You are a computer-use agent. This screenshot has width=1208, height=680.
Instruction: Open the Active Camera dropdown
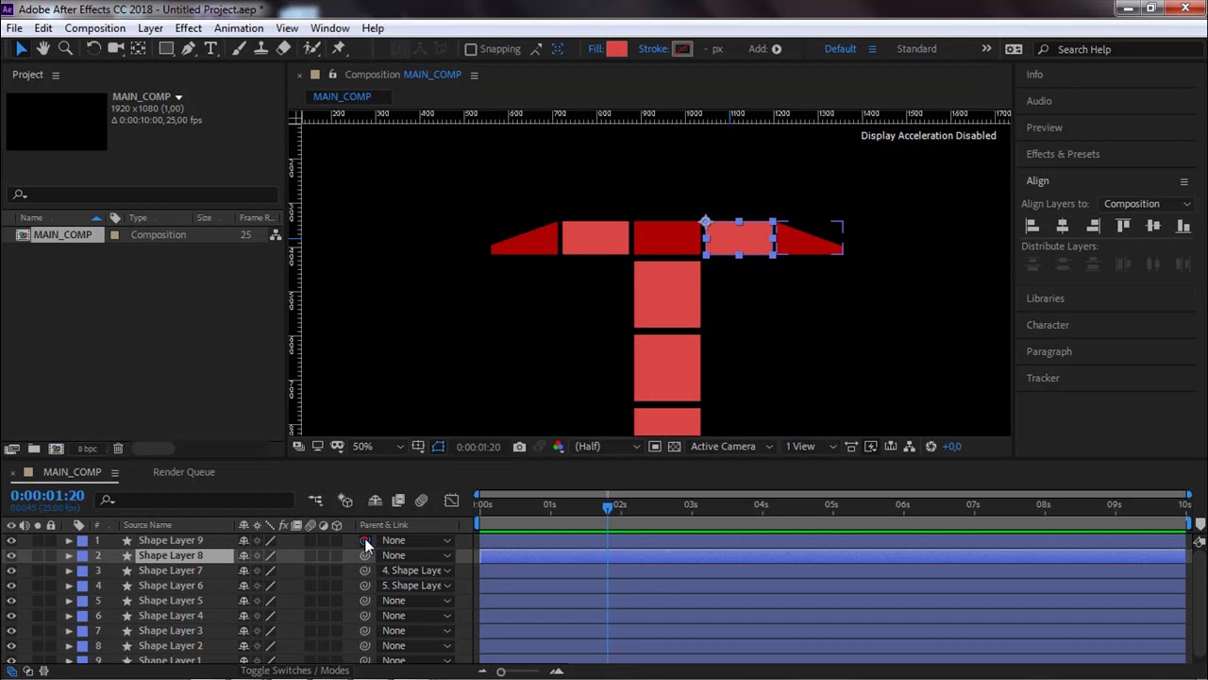[730, 447]
